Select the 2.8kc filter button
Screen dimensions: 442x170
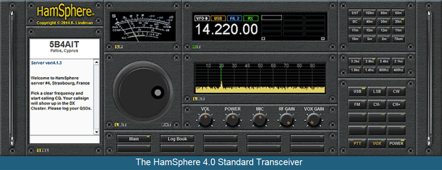pyautogui.click(x=369, y=61)
